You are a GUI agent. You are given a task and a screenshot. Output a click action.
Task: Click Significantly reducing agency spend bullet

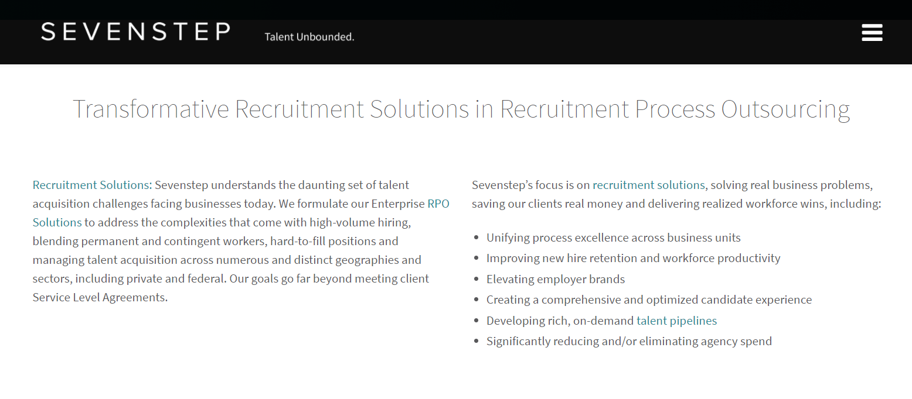pos(629,341)
